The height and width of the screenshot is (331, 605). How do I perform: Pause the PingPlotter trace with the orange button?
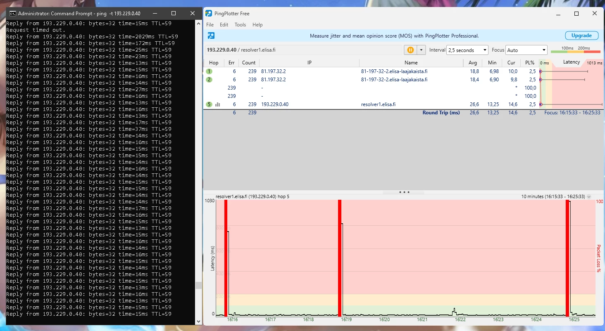click(410, 50)
